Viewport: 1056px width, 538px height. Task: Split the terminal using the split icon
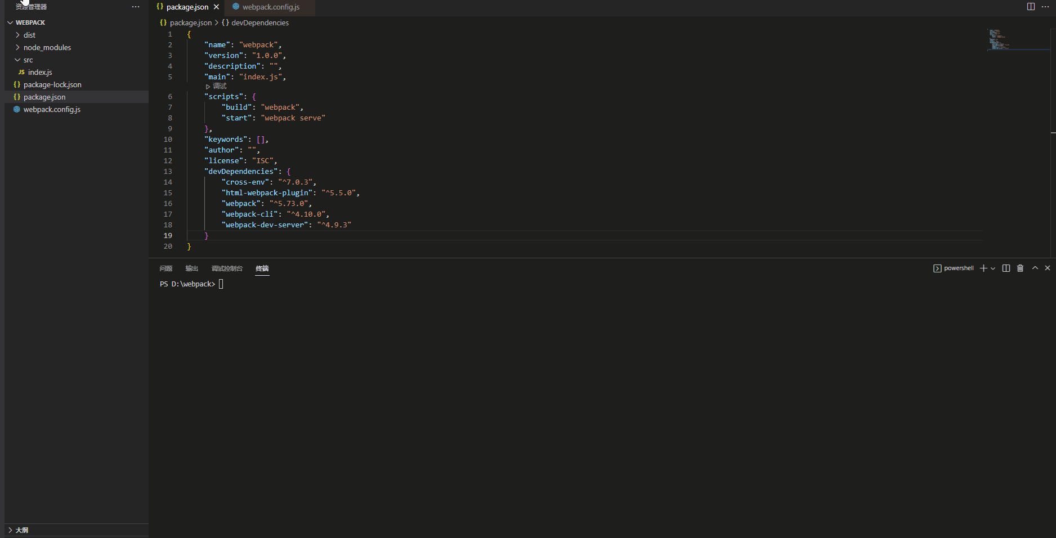point(1006,268)
